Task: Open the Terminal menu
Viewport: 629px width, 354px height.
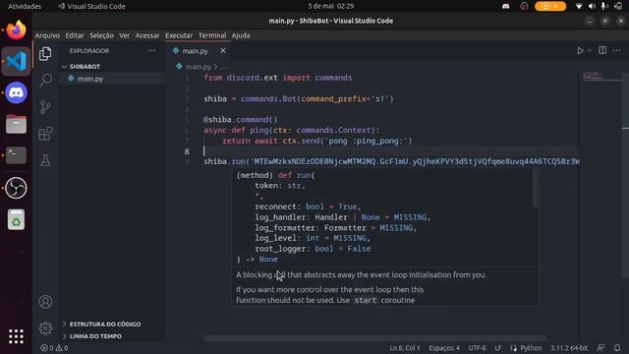Action: (212, 35)
